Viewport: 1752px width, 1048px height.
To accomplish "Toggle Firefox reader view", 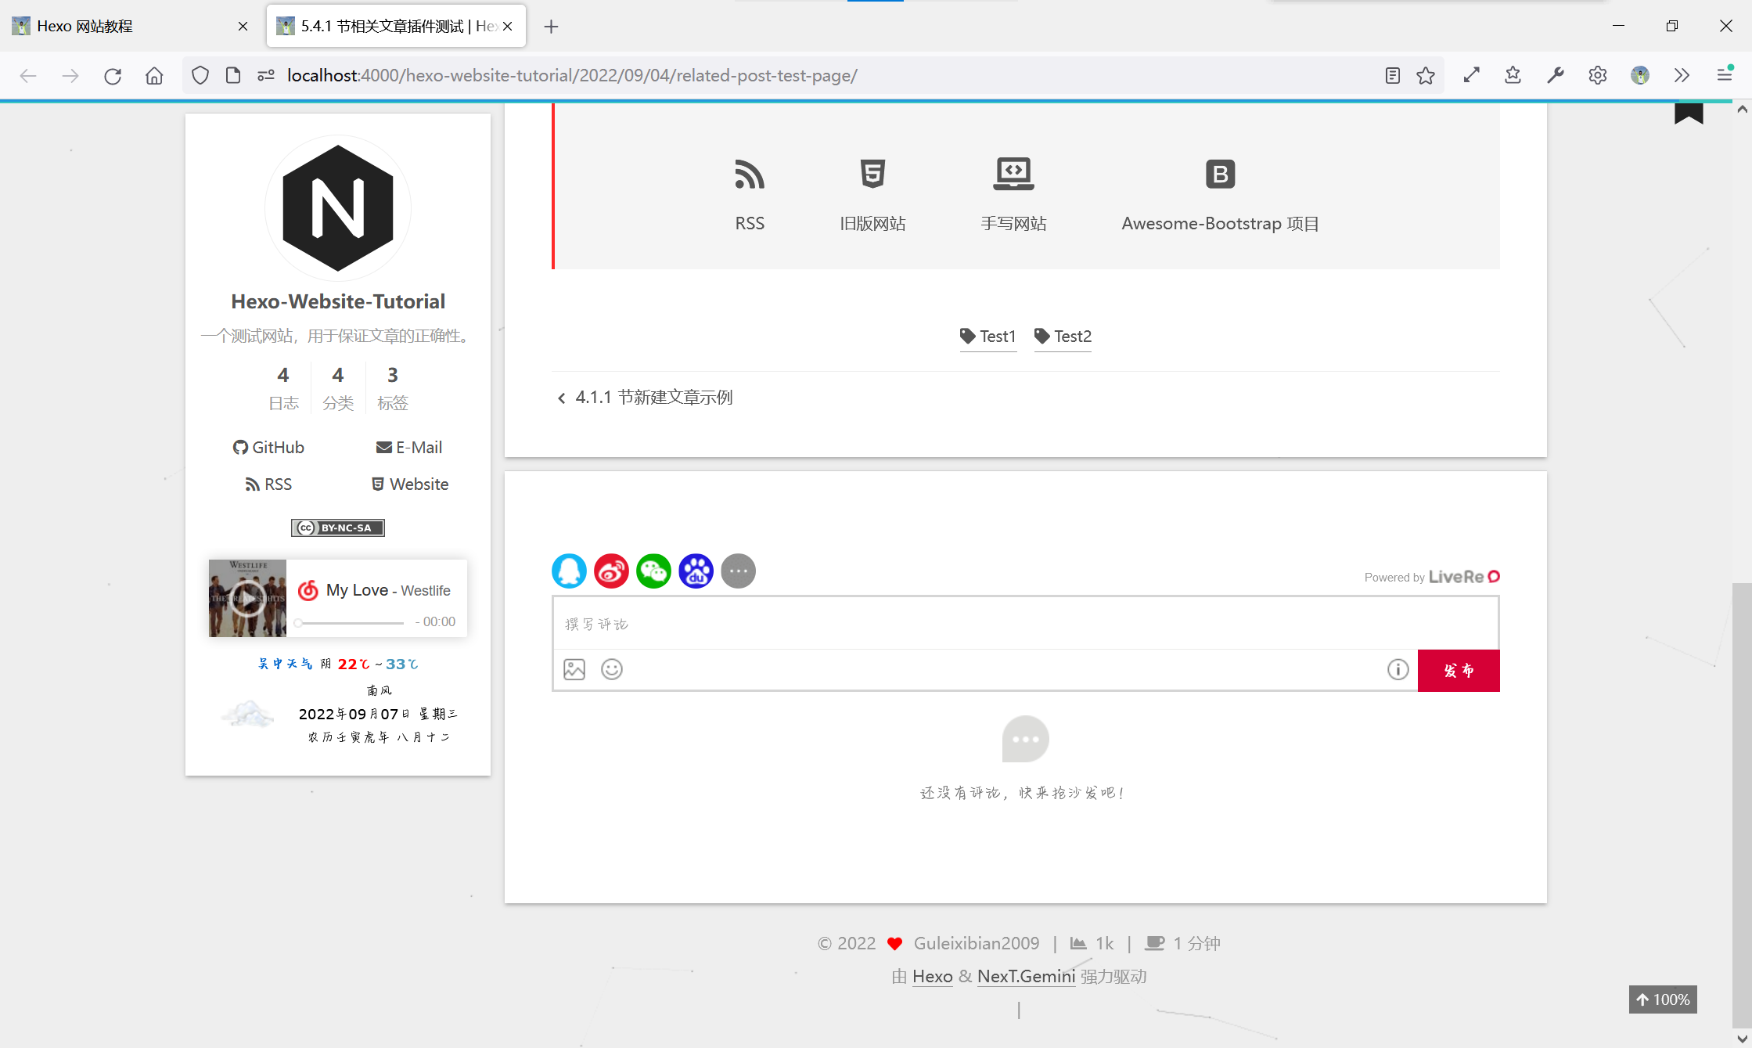I will point(1392,75).
